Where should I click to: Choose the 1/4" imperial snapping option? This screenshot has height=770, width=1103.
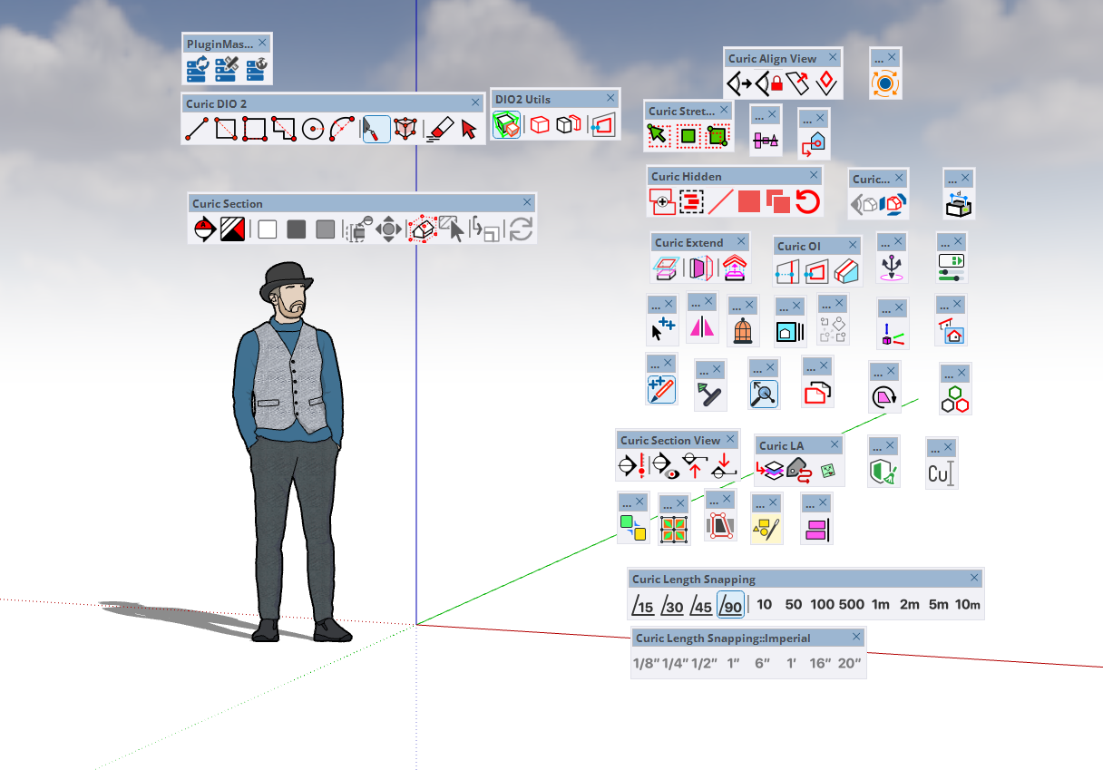point(675,664)
